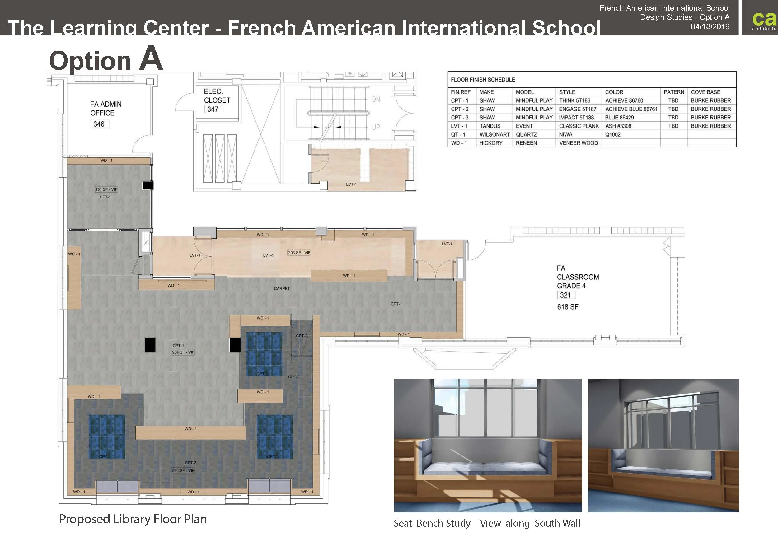
Task: Toggle the CARPET area label
Action: coord(282,288)
